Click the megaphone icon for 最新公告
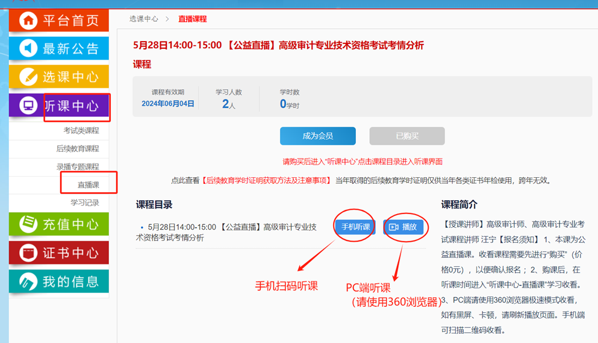This screenshot has height=343, width=598. point(28,48)
